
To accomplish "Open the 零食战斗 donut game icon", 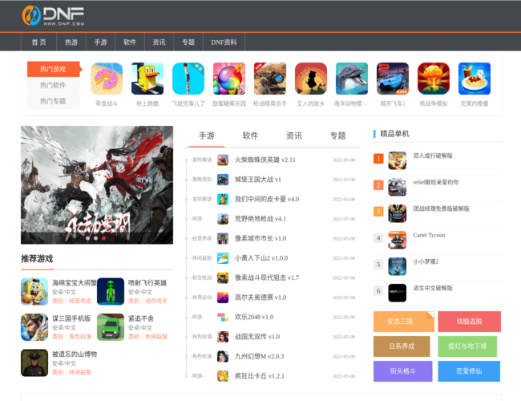I will point(107,79).
